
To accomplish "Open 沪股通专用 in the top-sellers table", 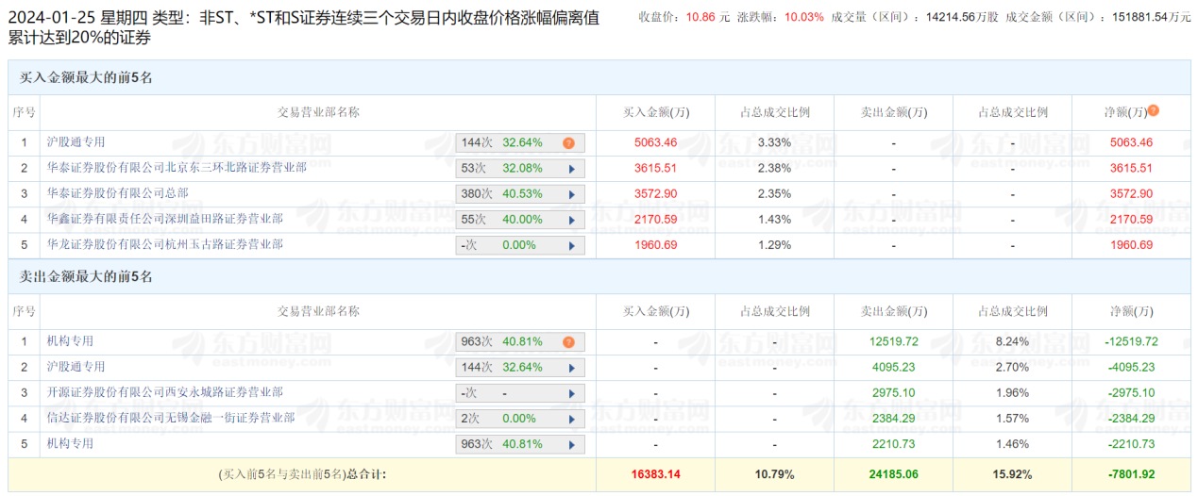I will click(x=76, y=366).
